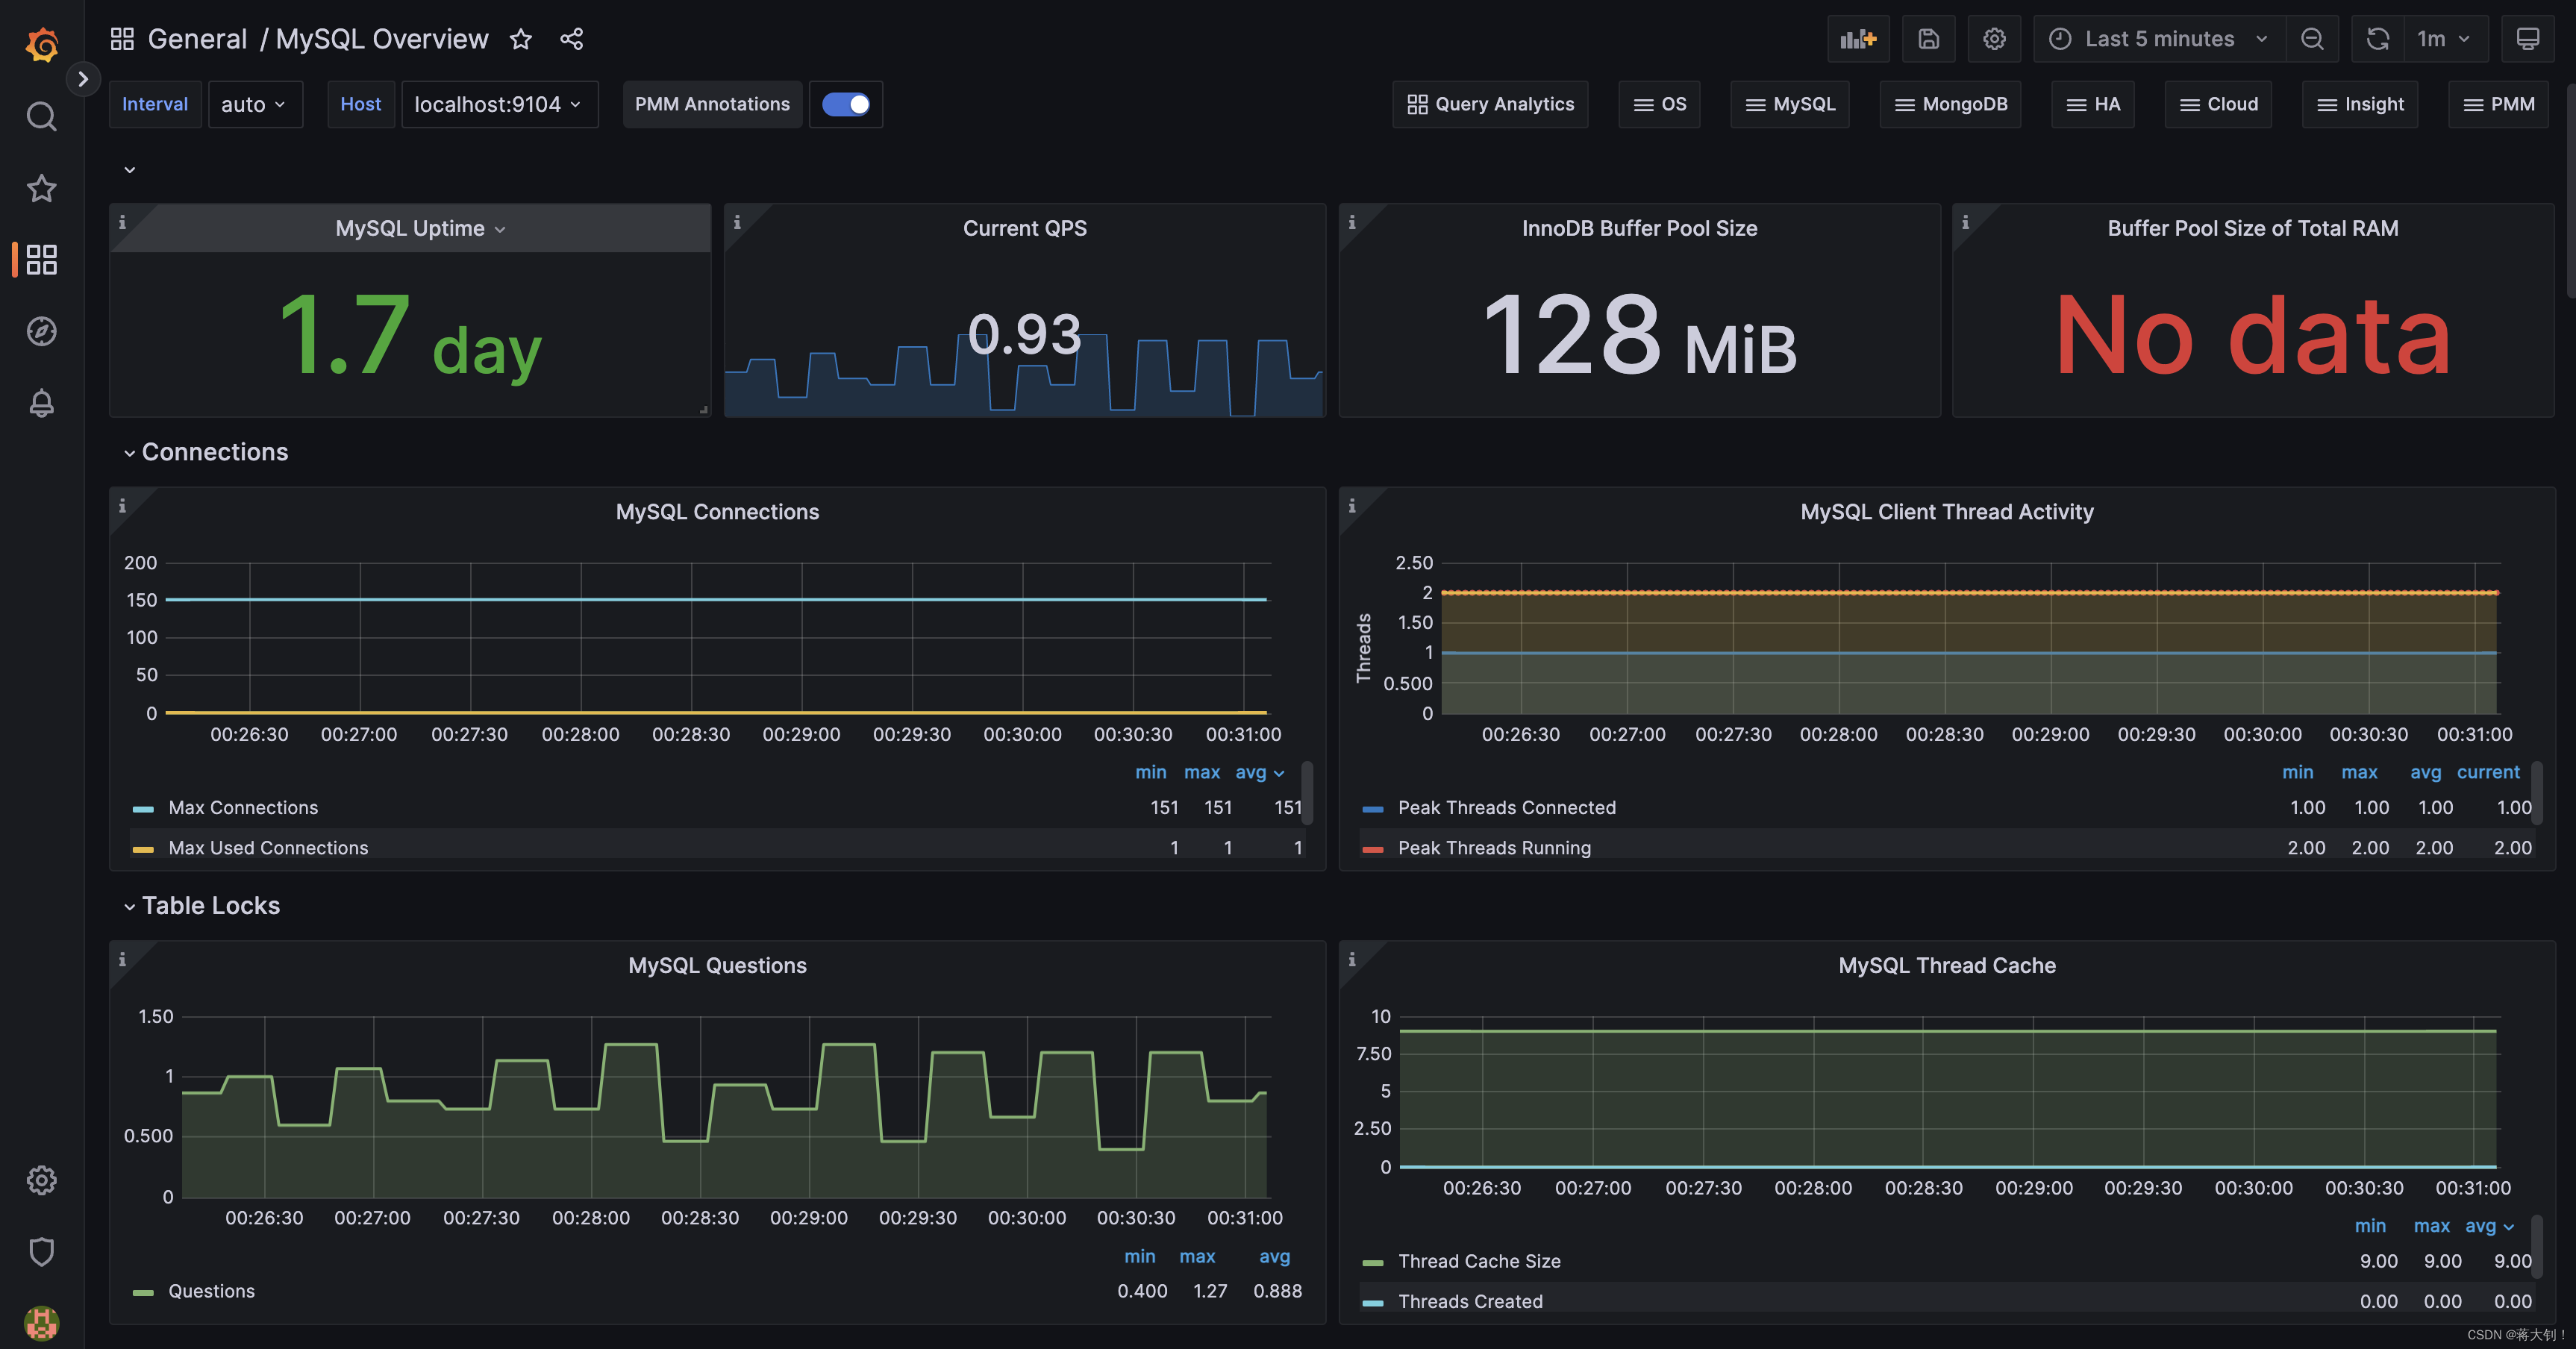Toggle Peak Threads Connected series
Screen dimensions: 2576x1349
1506,807
